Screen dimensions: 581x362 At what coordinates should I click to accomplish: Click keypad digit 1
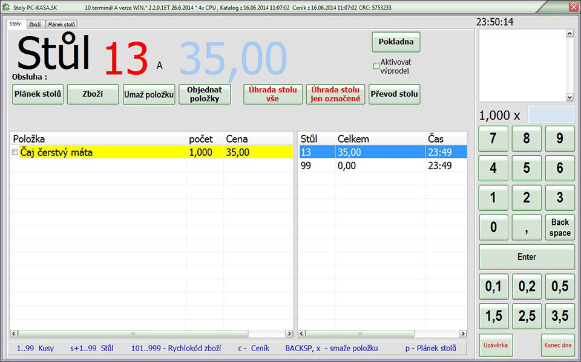(493, 198)
